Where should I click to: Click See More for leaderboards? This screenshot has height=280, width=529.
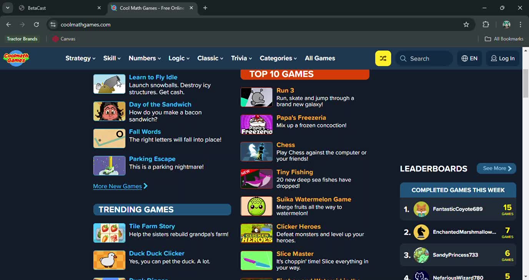[x=496, y=168]
